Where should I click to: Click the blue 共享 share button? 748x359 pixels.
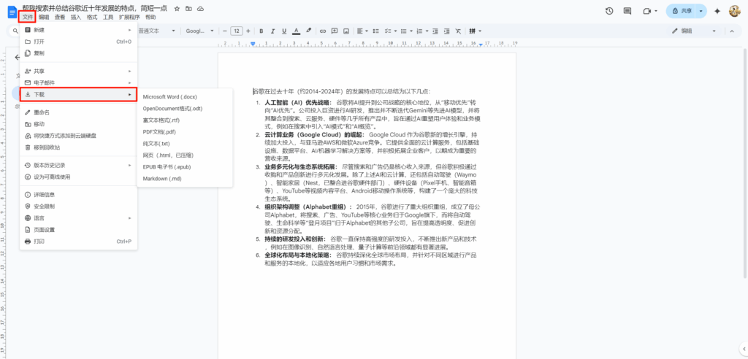point(681,11)
